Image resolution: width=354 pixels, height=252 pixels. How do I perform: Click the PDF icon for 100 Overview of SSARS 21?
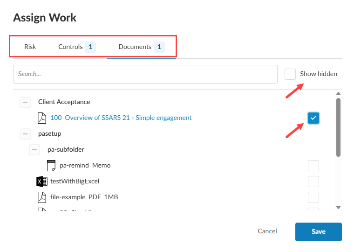42,118
